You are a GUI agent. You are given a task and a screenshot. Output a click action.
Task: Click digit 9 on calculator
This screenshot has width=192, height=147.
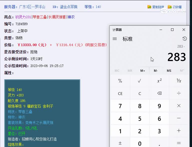(x=159, y=106)
